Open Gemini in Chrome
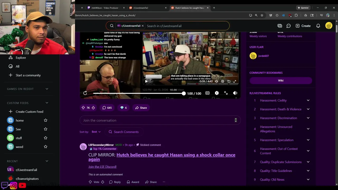This screenshot has width=338, height=190. [x=303, y=8]
